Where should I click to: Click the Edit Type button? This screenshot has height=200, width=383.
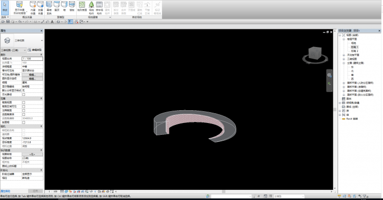(x=34, y=50)
